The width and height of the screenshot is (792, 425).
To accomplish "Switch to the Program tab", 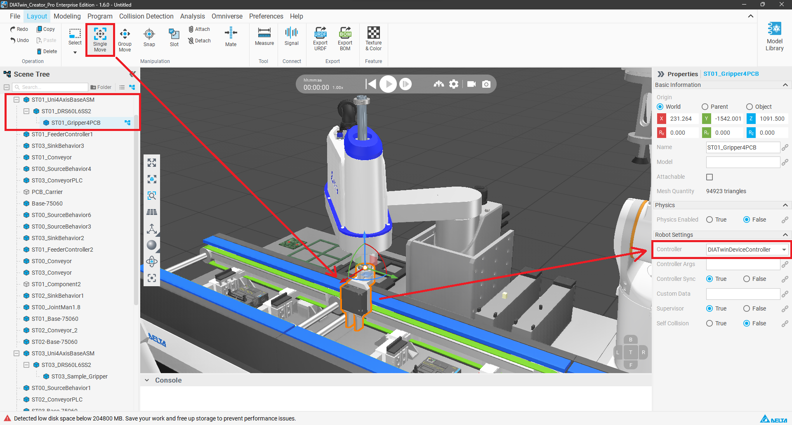I will pos(100,16).
